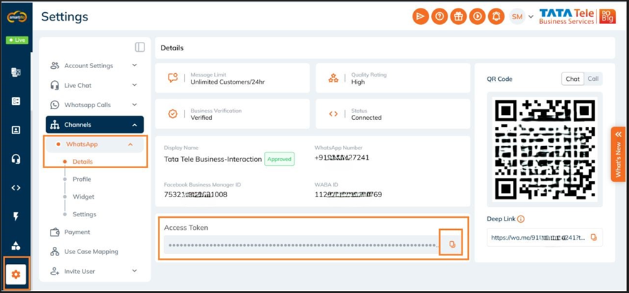Click the QR code image
Viewport: 629px width, 293px height.
pyautogui.click(x=544, y=149)
